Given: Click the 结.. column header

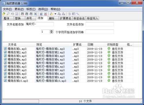Looking at the screenshot, I should pyautogui.click(x=130, y=45).
